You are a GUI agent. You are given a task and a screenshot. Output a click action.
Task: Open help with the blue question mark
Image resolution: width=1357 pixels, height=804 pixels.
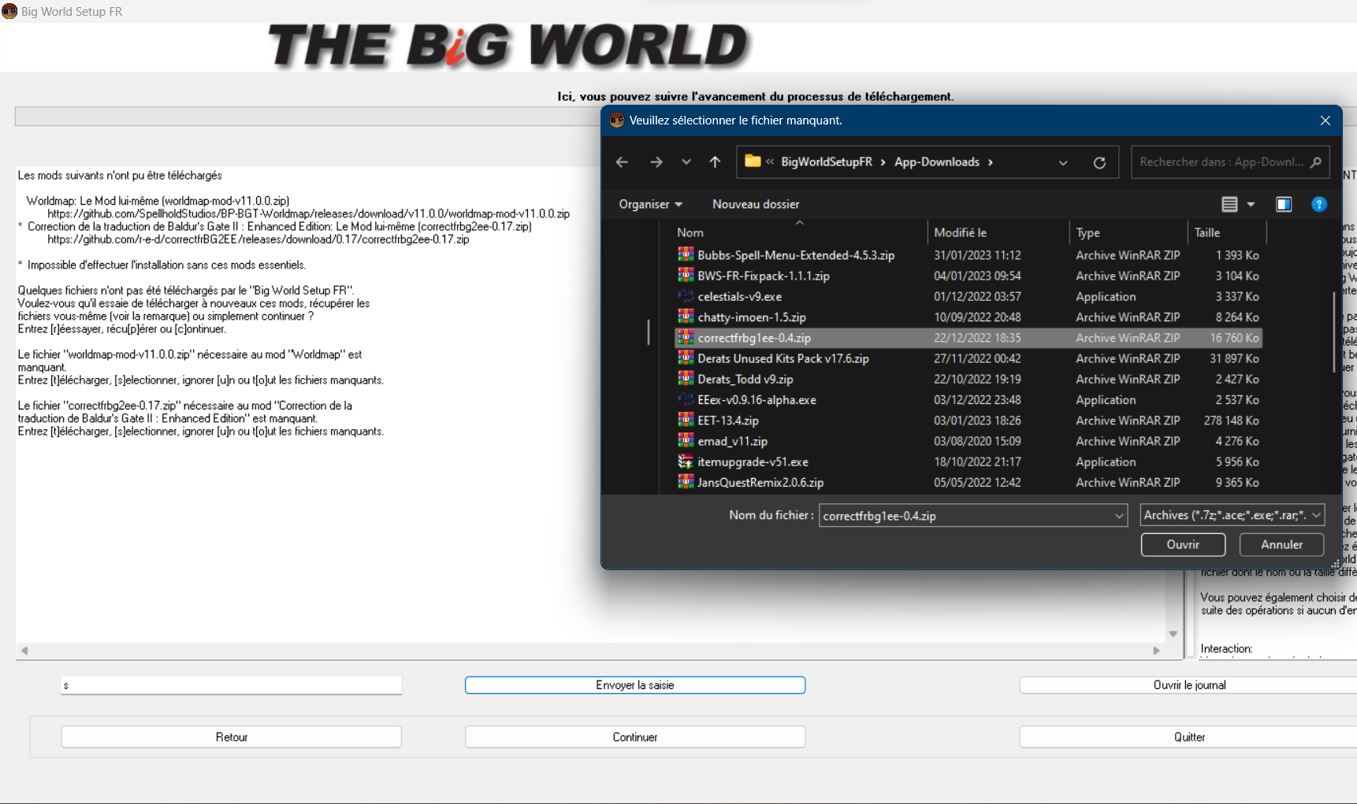(x=1318, y=205)
